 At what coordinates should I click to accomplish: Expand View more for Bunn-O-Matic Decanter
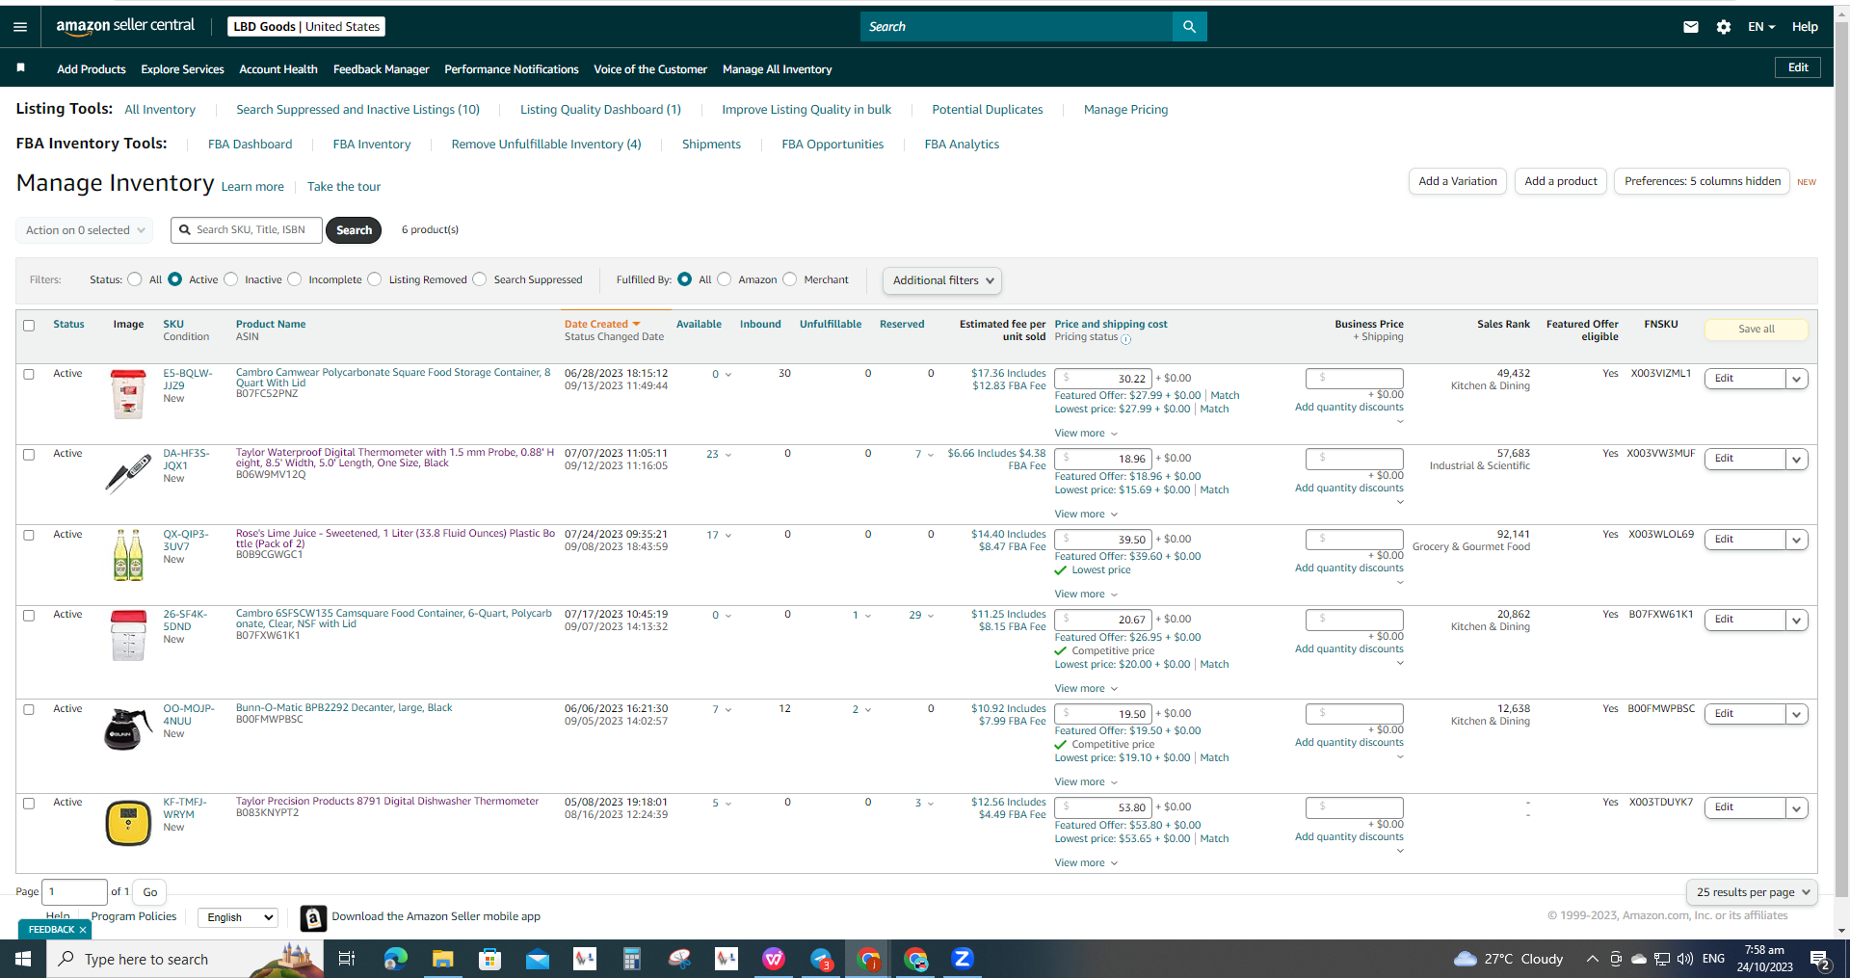pos(1086,782)
